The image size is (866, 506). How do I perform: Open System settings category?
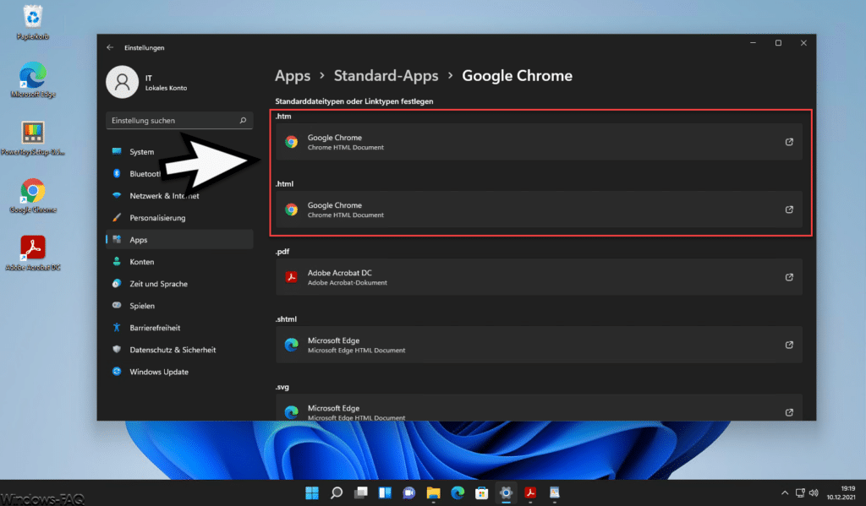point(179,152)
